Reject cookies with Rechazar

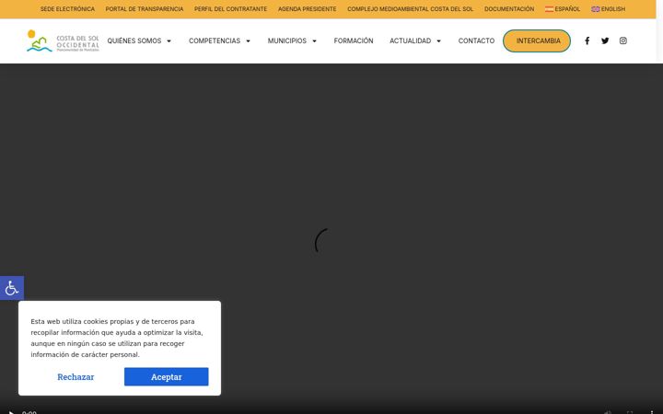tap(76, 376)
